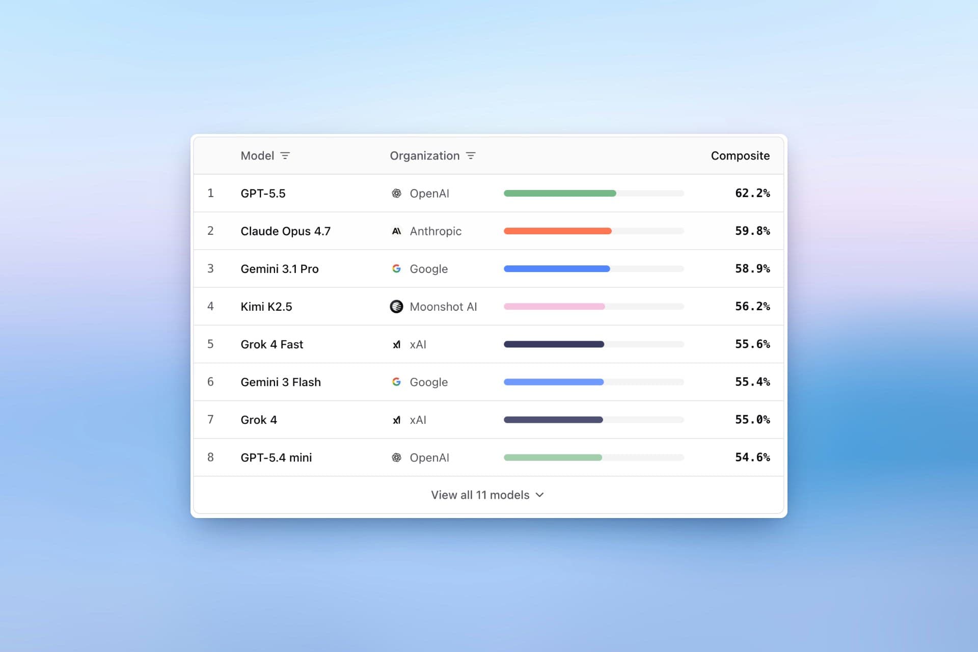Screen dimensions: 978x652
Task: Click the Model column header label
Action: click(257, 156)
